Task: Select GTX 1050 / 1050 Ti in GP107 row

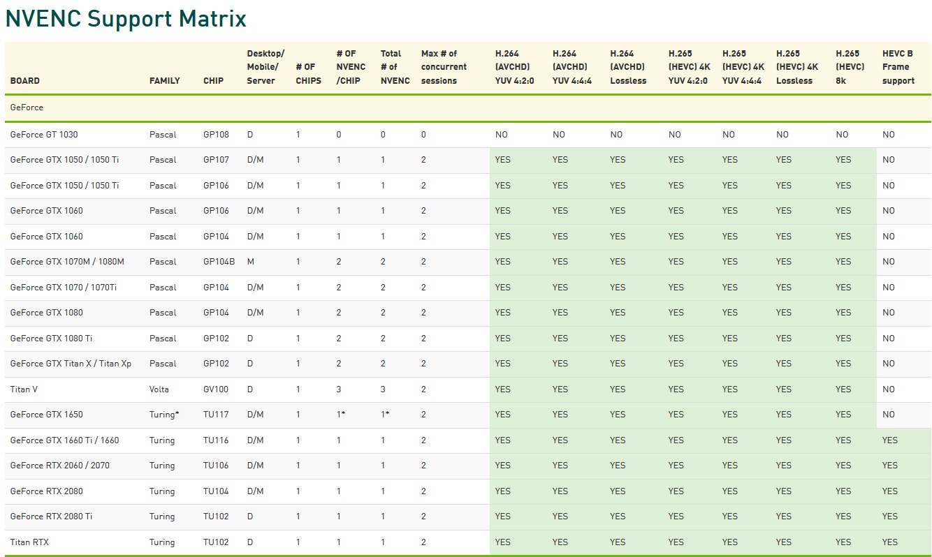Action: click(x=64, y=160)
